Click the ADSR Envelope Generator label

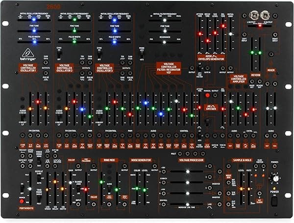click(x=211, y=57)
